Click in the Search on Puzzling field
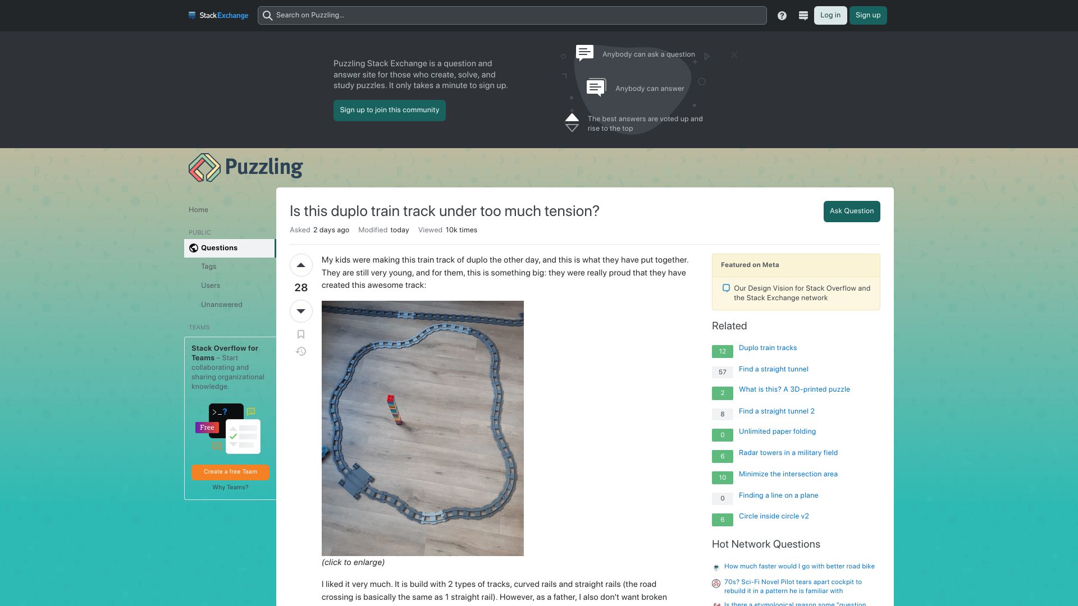 (512, 16)
